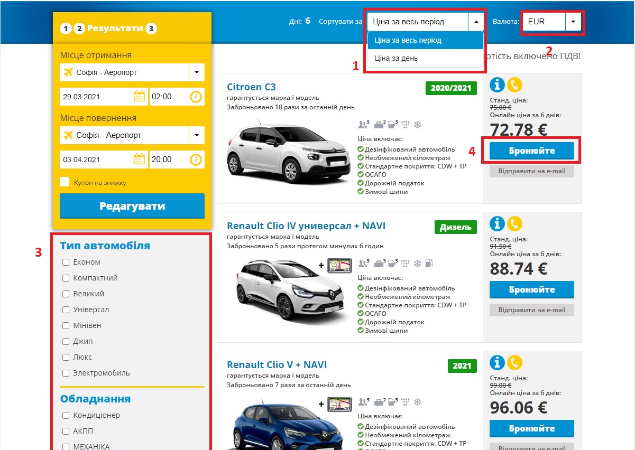
Task: Click the GPS navigator icon on Renault Clio V
Action: tap(339, 404)
